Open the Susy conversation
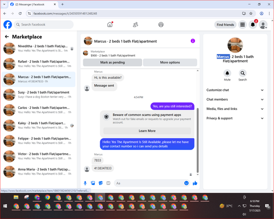Viewport: 274px width, 219px height. (38, 95)
